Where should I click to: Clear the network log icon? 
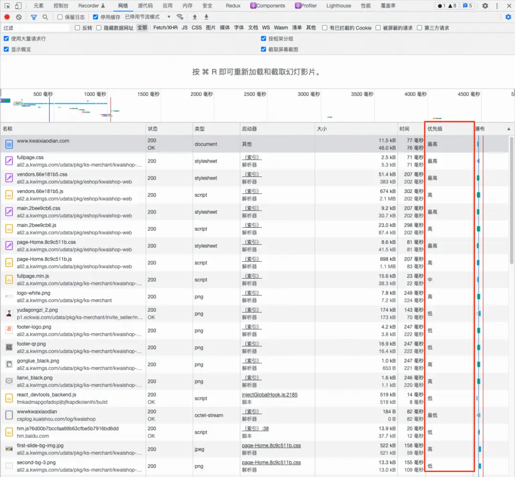[19, 17]
